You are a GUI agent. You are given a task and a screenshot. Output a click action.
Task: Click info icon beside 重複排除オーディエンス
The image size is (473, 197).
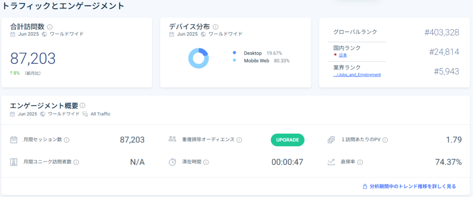click(x=239, y=140)
